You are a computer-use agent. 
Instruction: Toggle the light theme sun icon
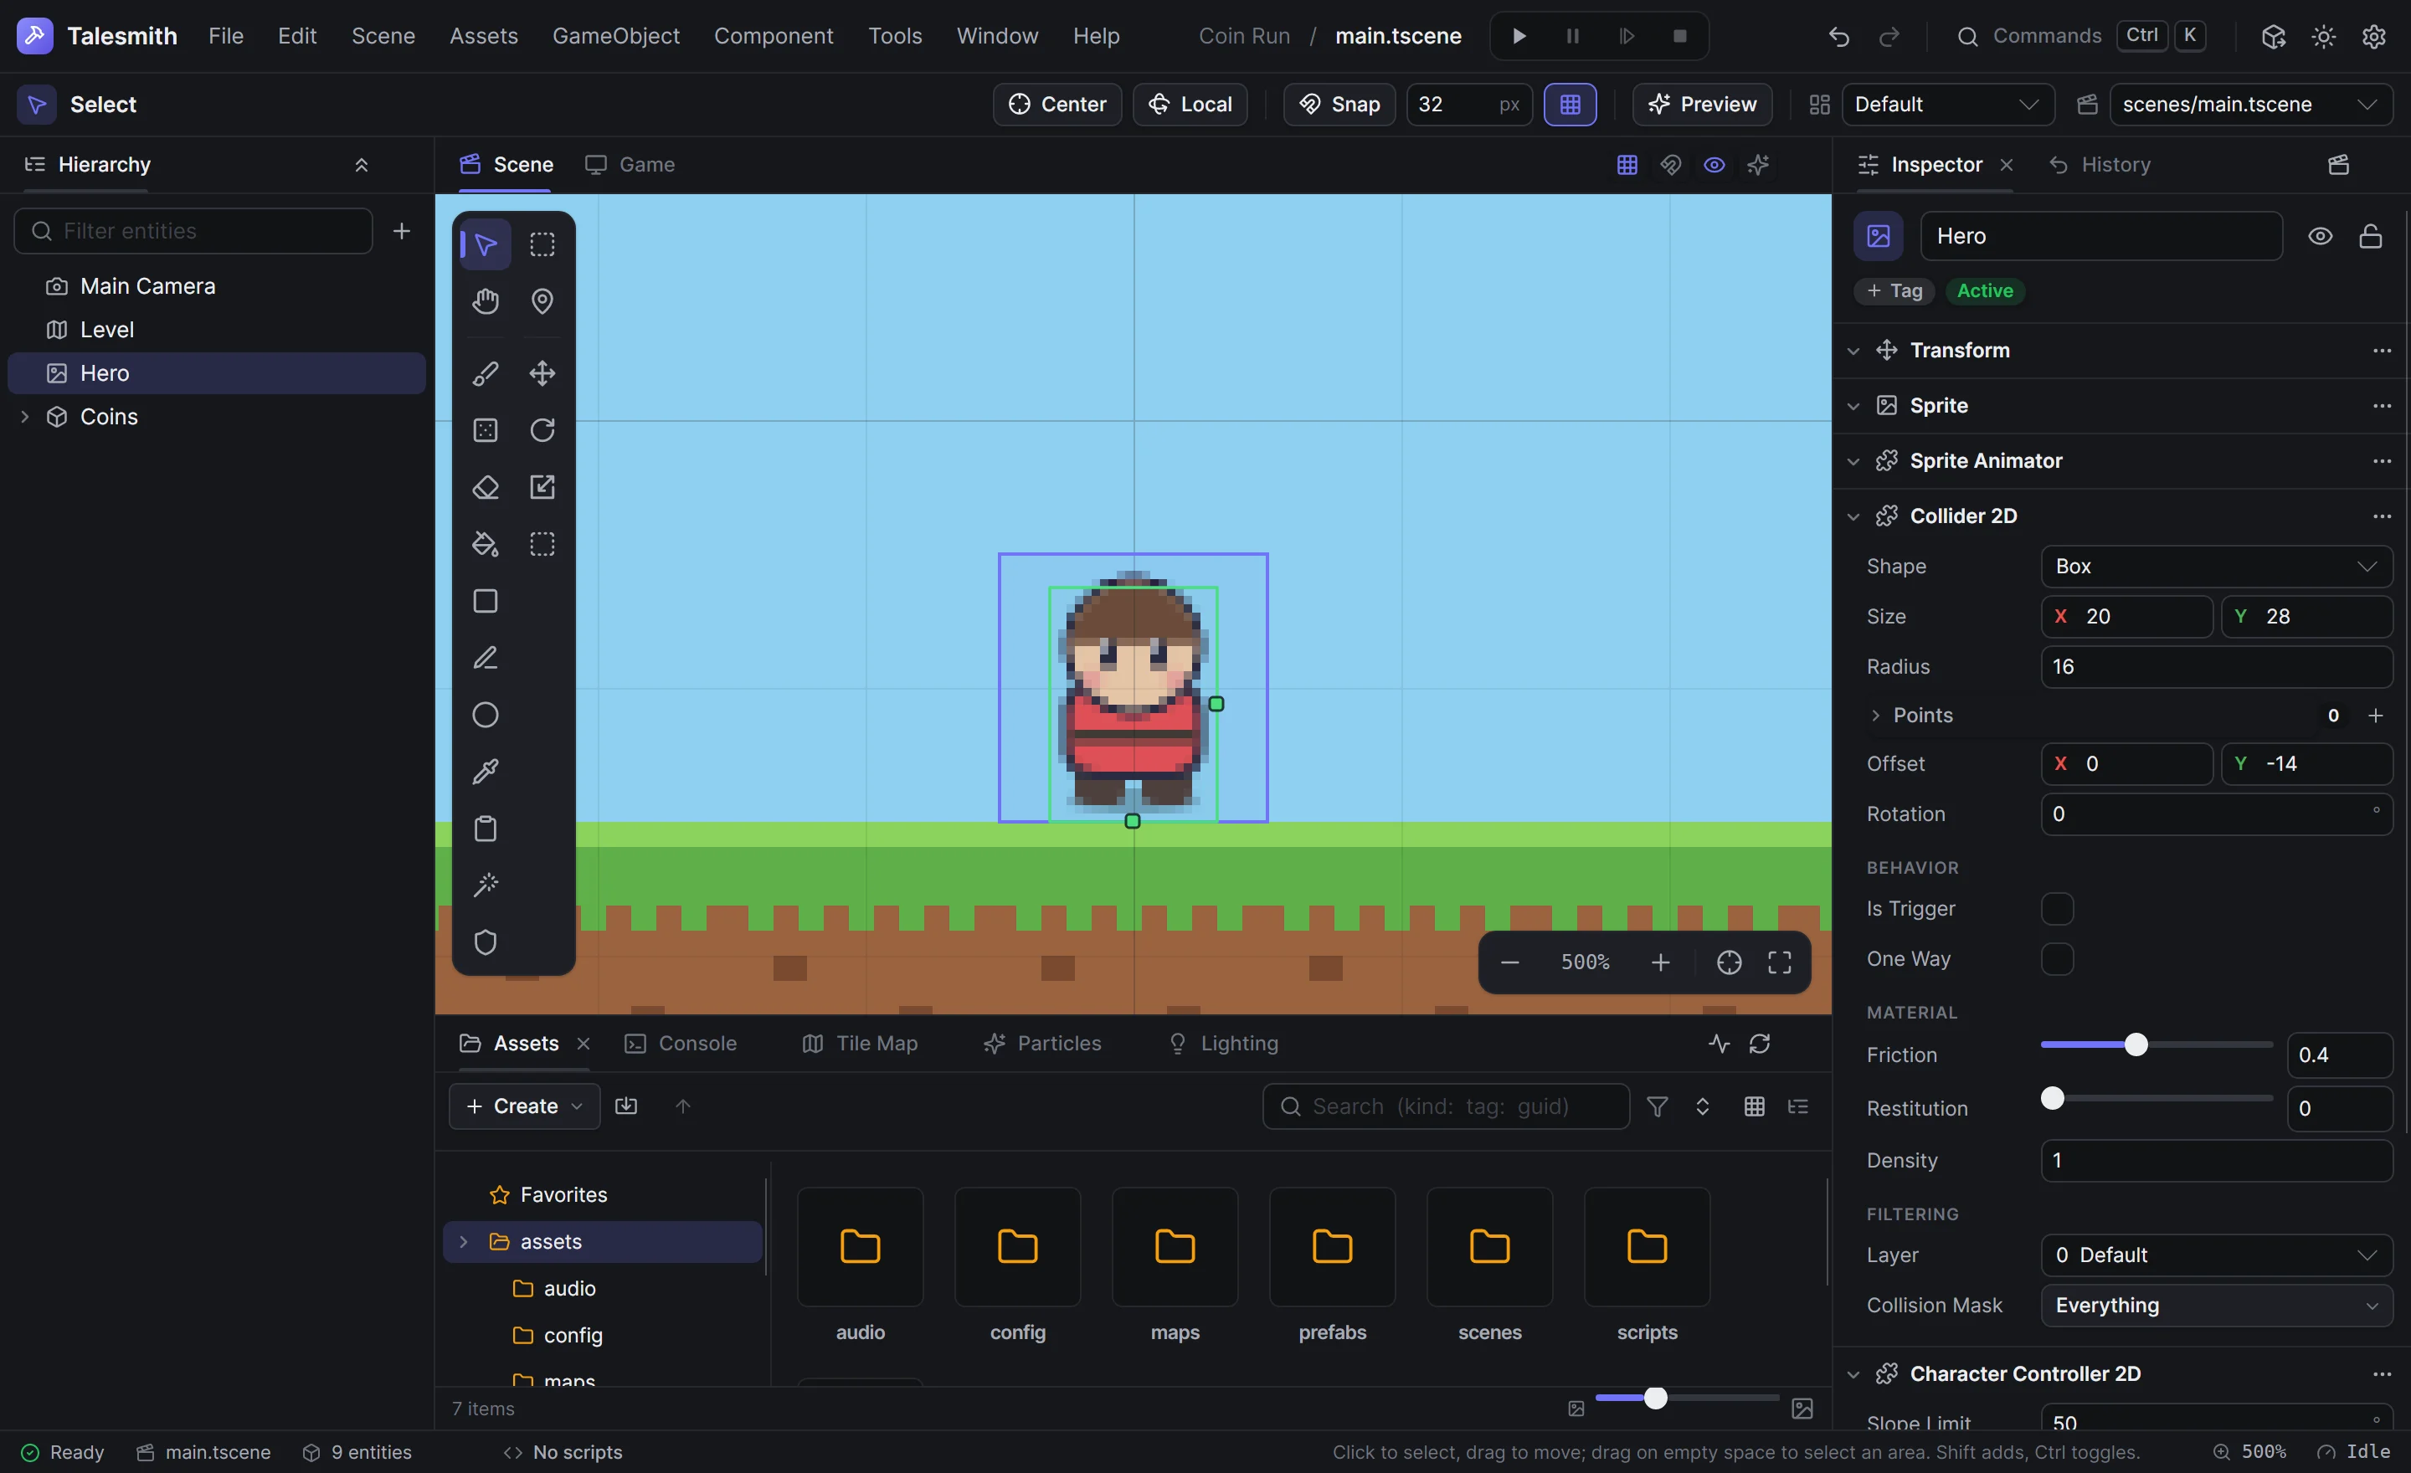tap(2324, 36)
